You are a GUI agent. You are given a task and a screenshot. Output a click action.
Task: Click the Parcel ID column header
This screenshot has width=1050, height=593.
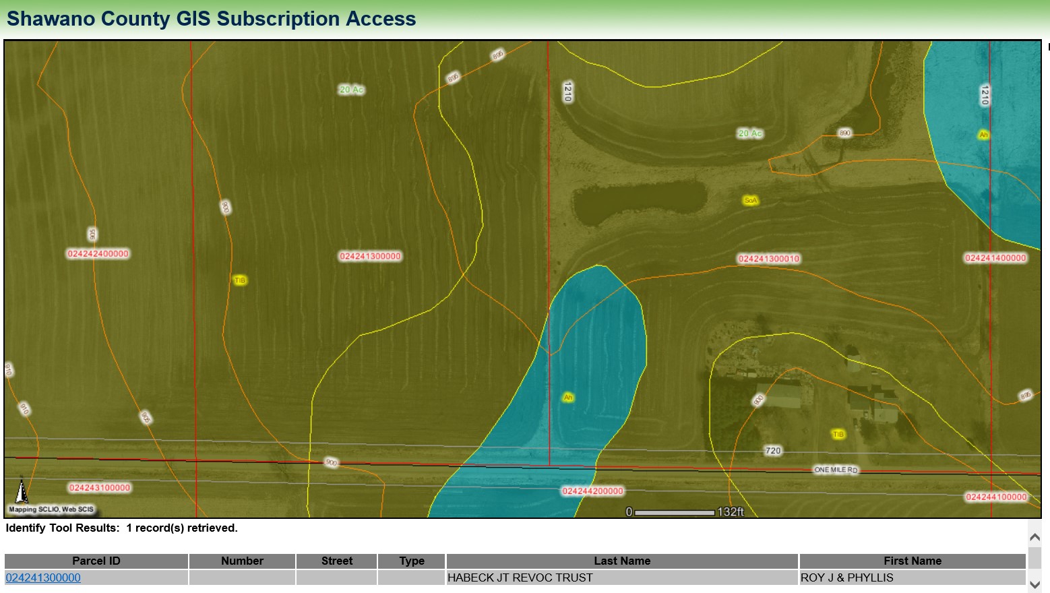(96, 561)
